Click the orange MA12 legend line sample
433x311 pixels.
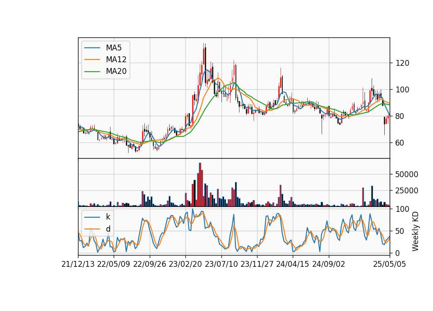[x=92, y=59]
